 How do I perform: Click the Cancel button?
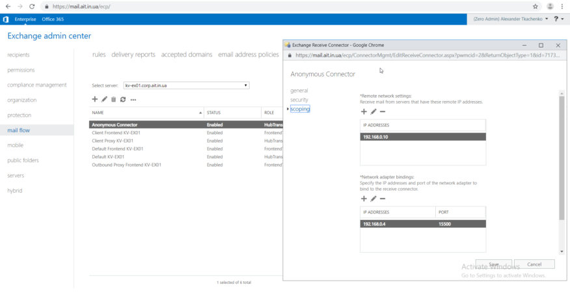point(534,264)
